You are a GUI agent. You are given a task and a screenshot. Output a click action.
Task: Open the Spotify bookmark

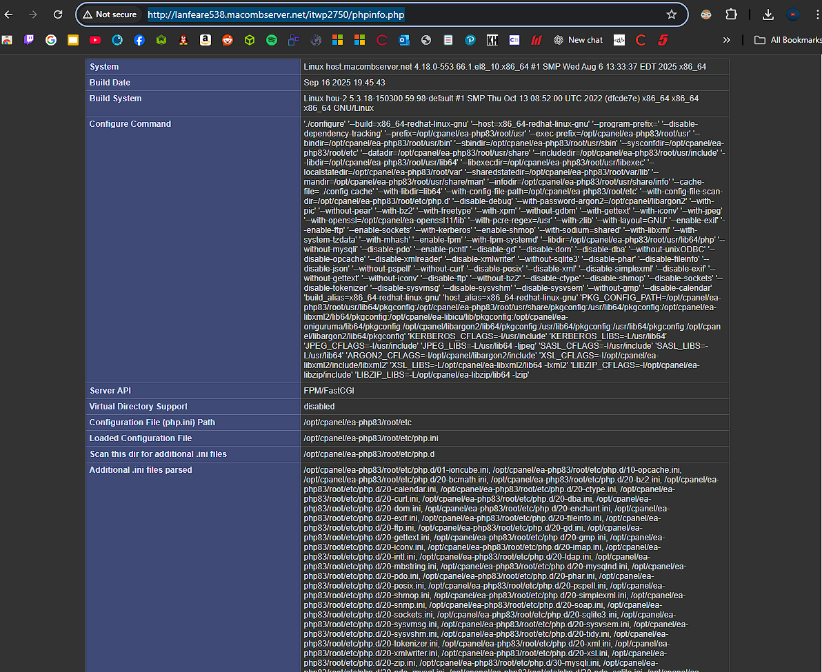click(272, 40)
